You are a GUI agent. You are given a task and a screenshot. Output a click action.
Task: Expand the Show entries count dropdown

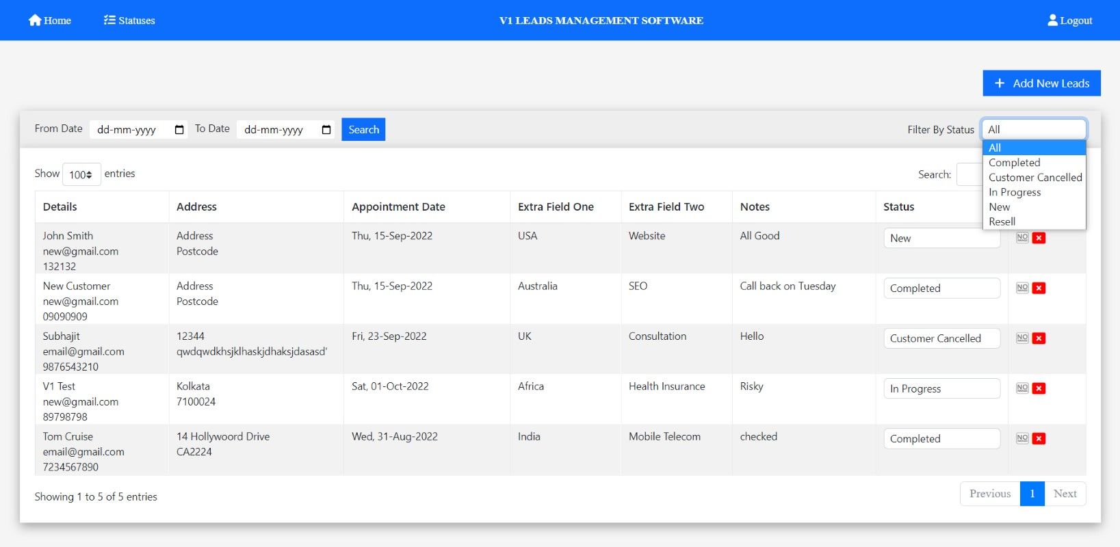81,174
